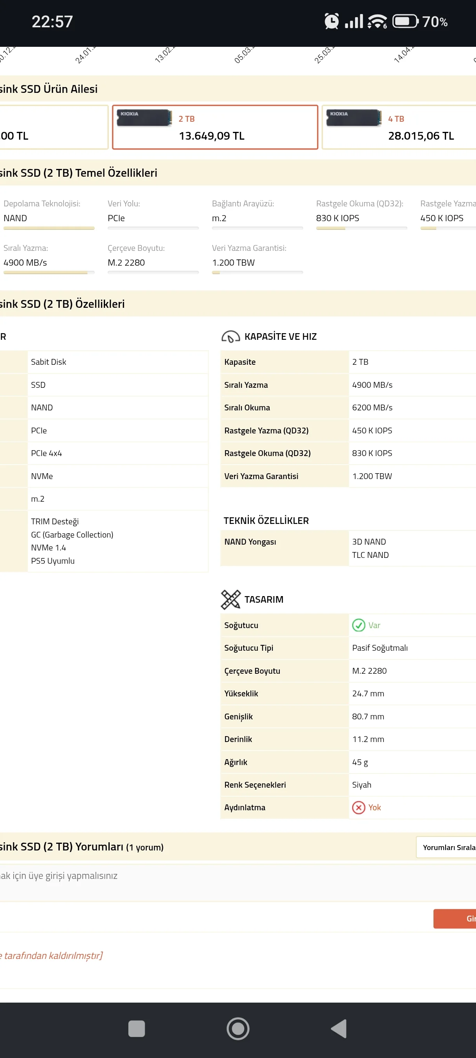Screen dimensions: 476x1058
Task: Tap the Soğutucu Tipi label
Action: click(249, 648)
